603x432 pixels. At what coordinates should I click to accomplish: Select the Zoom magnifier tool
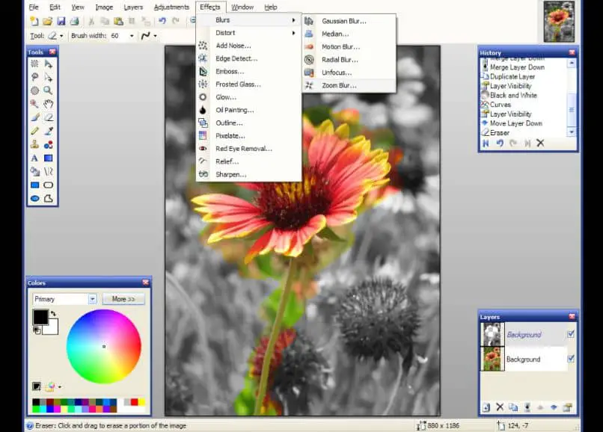point(49,90)
